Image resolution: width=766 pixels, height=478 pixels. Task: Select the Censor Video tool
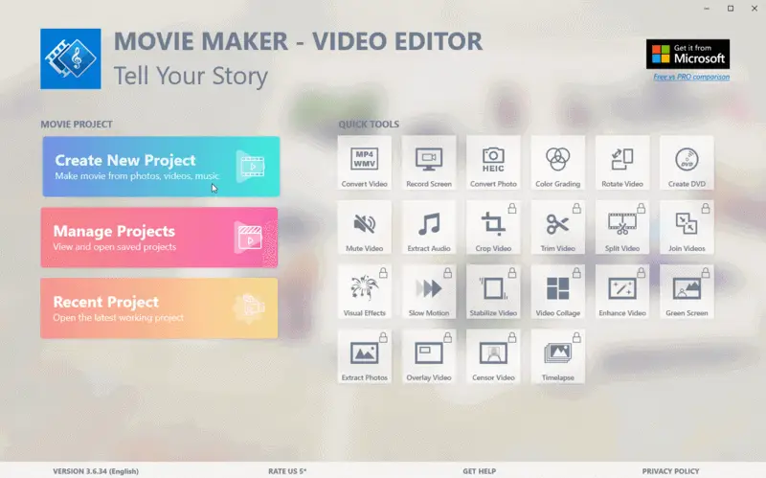tap(493, 356)
